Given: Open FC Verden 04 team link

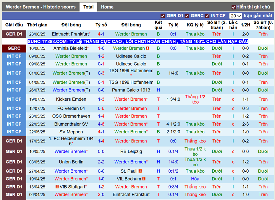Looking at the screenshot, I should 71,109.
